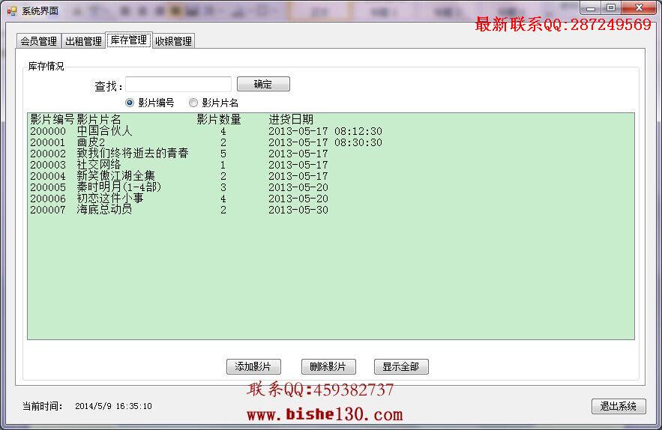Select movie name 新笑傲江湖全集
This screenshot has height=430, width=662.
(x=115, y=176)
